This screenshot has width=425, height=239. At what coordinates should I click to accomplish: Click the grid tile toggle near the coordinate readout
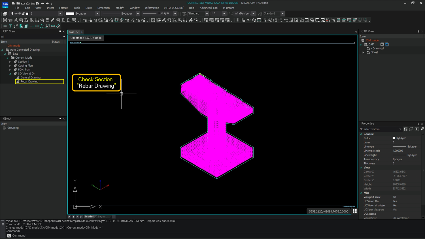click(355, 211)
